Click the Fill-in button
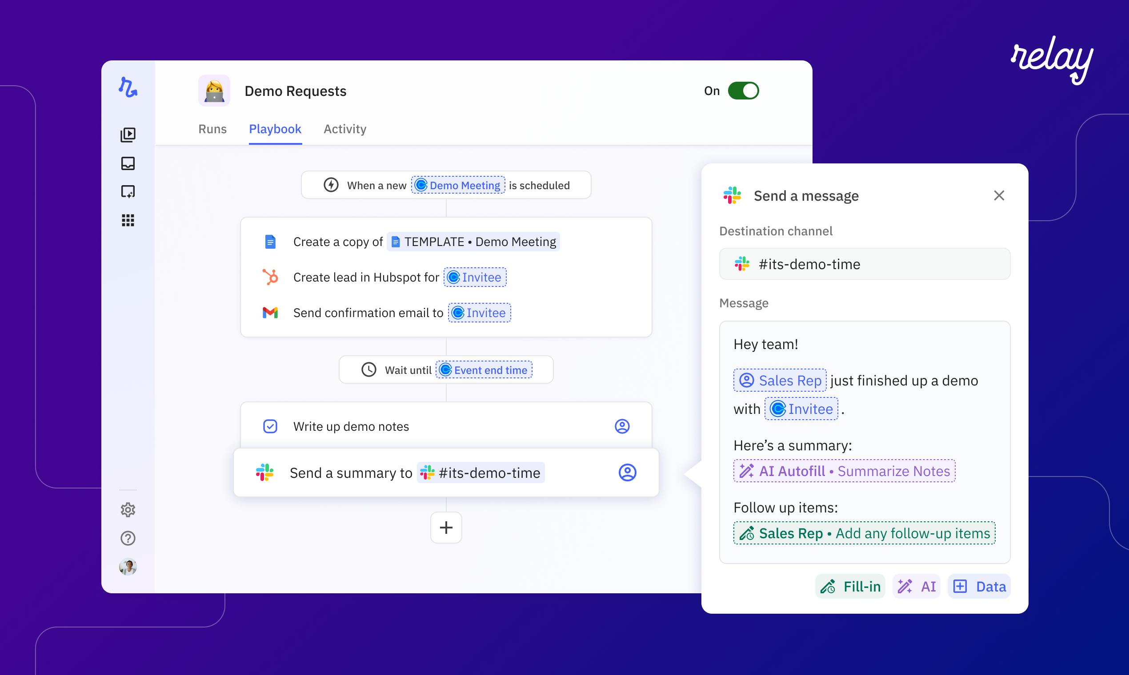 tap(850, 586)
